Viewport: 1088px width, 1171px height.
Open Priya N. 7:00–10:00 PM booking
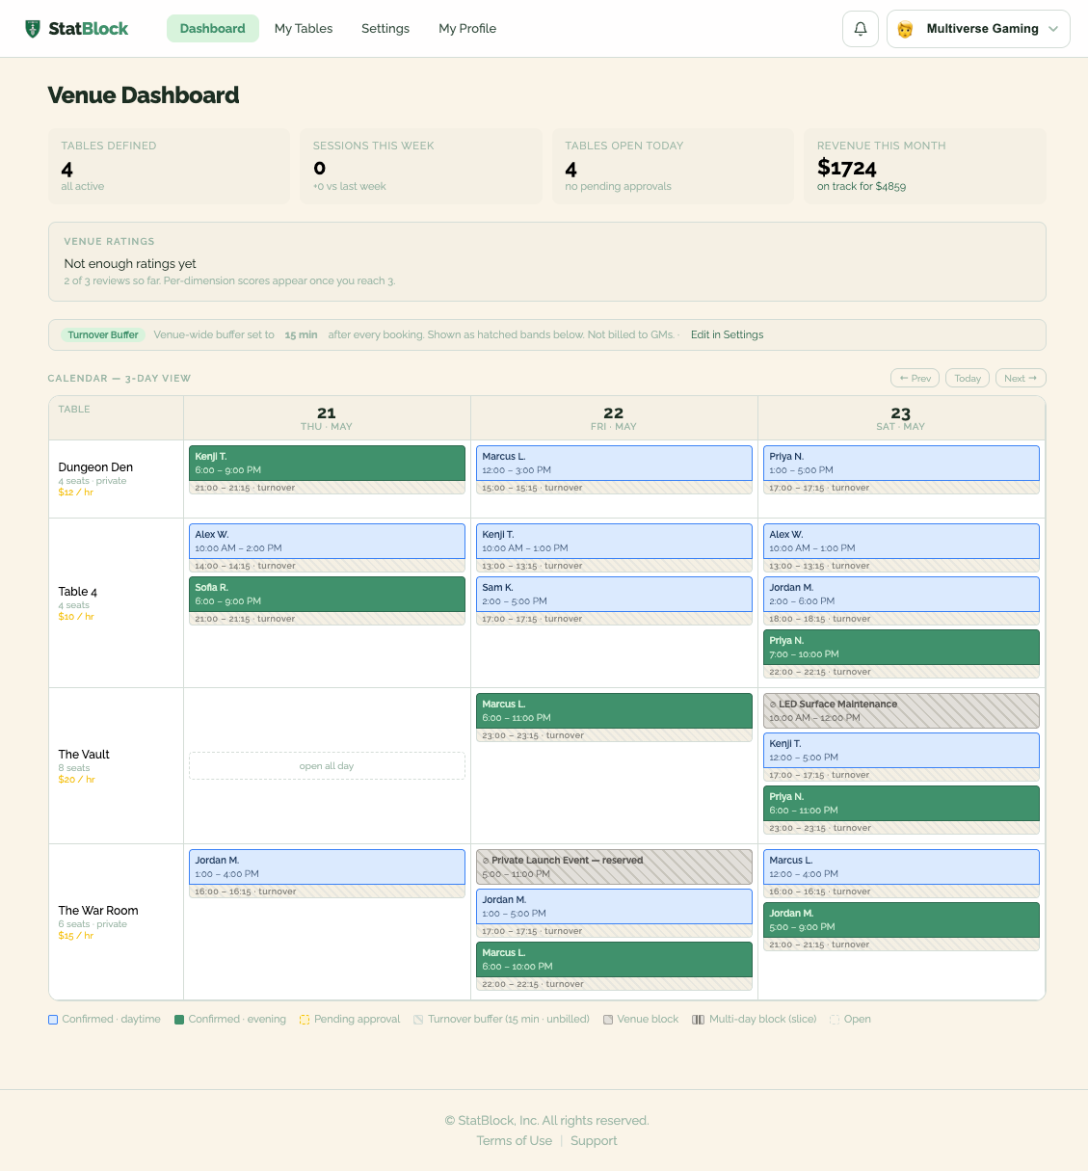[901, 647]
